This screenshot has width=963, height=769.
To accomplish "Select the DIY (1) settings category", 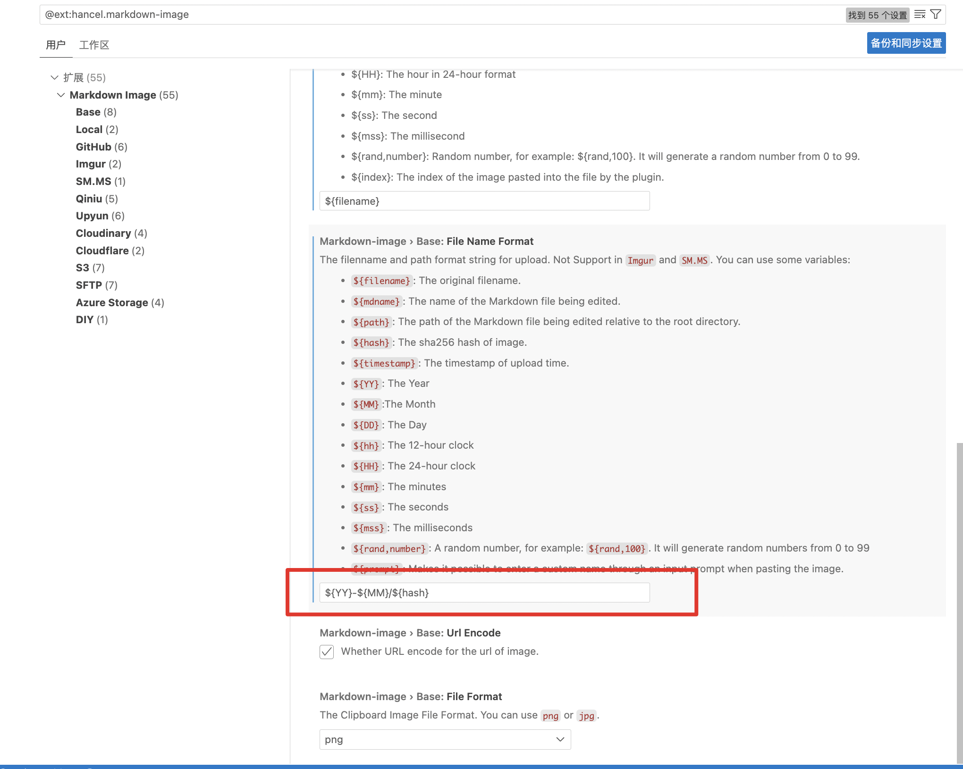I will click(92, 319).
